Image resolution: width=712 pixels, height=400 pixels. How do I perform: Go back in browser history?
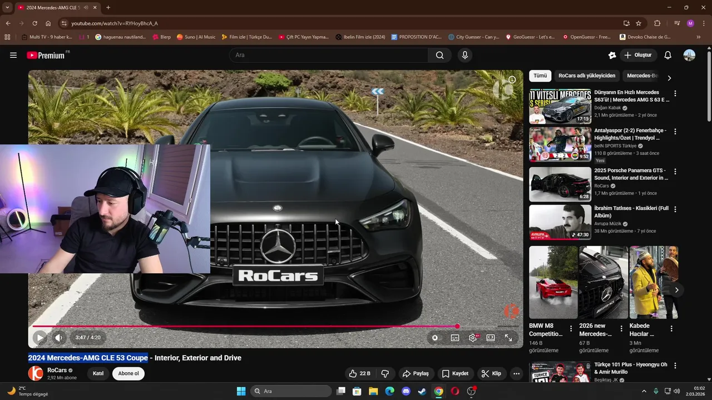tap(8, 23)
